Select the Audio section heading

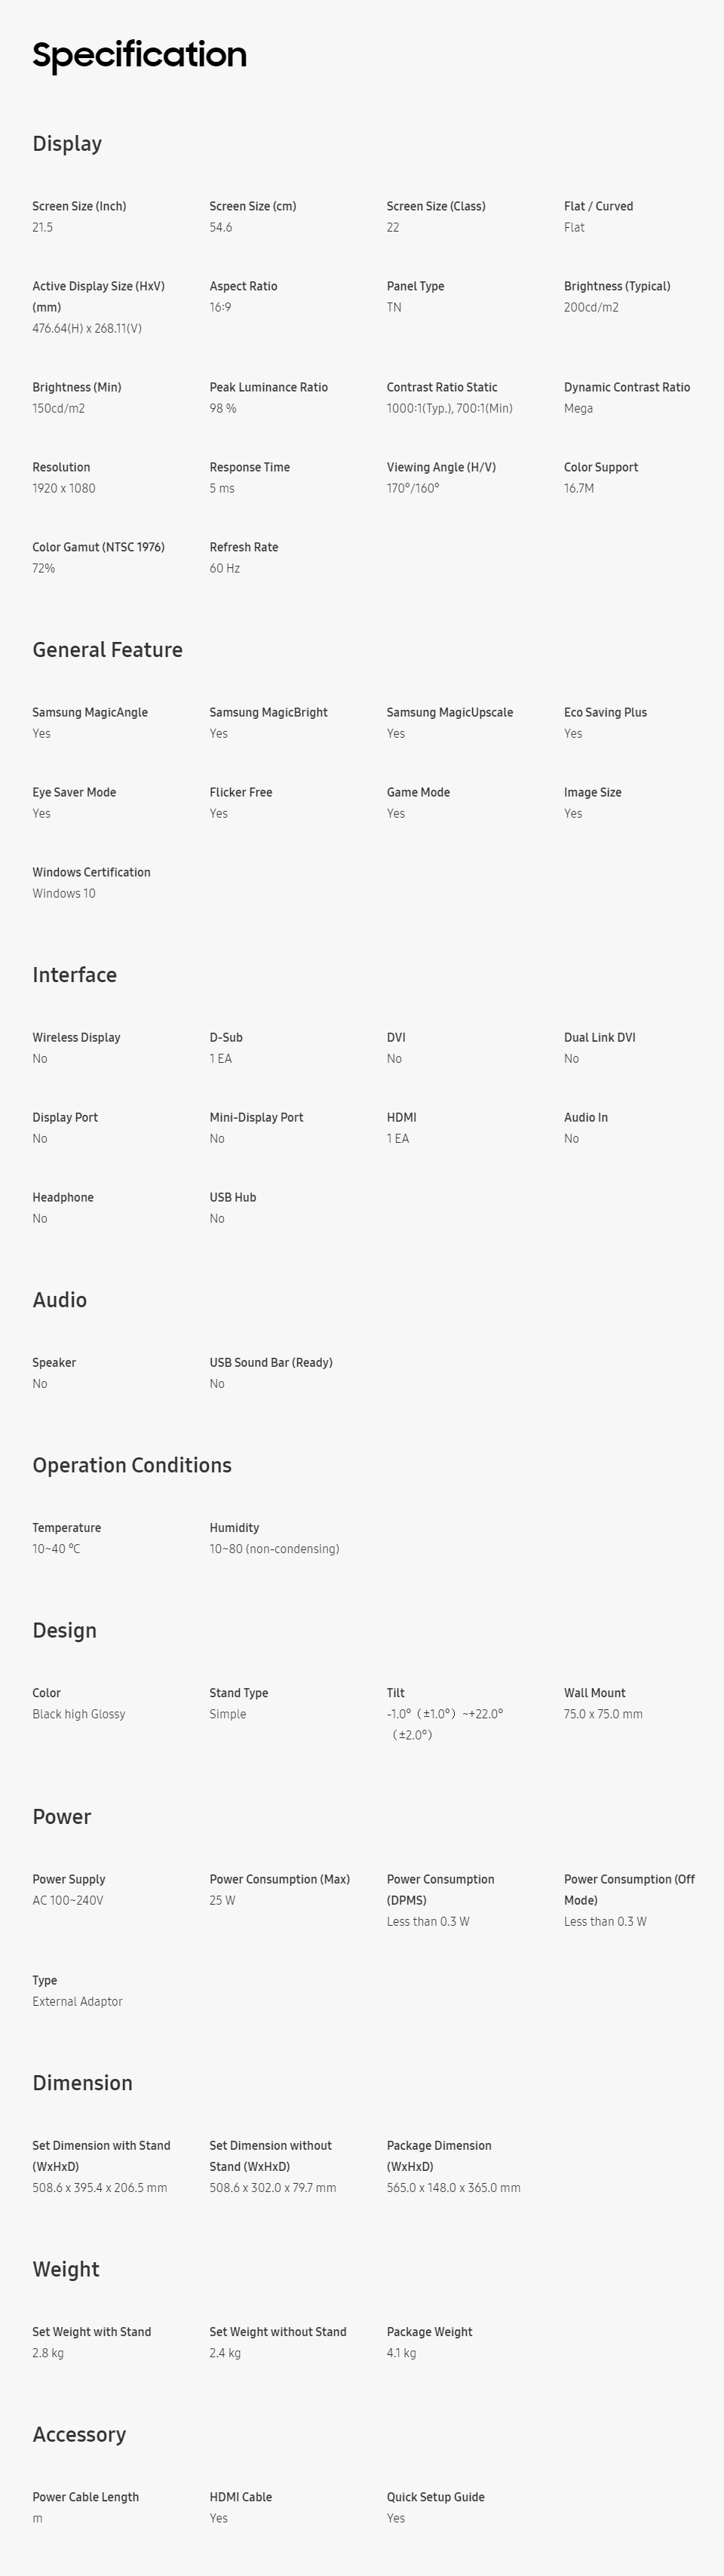tap(59, 1299)
